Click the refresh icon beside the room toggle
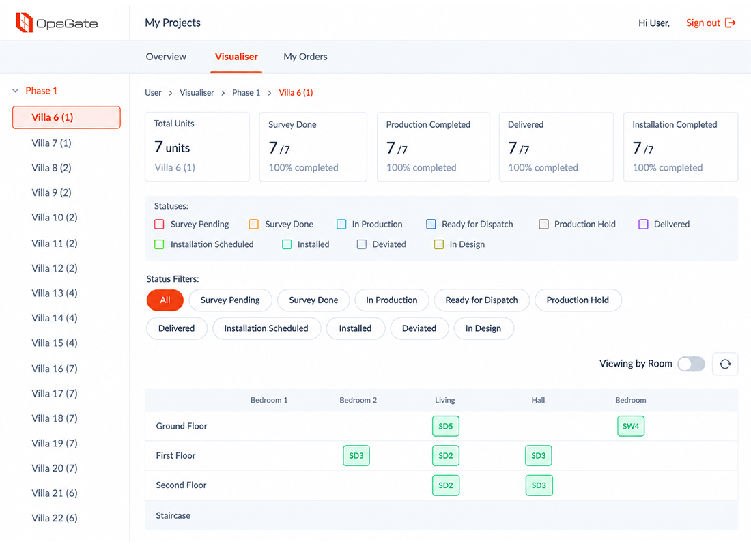The width and height of the screenshot is (751, 546). (725, 364)
